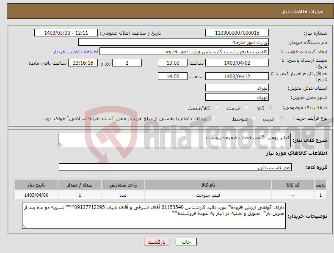The height and width of the screenshot is (253, 334).
Task: Click the need date cell 1403/04/06
Action: point(36,195)
